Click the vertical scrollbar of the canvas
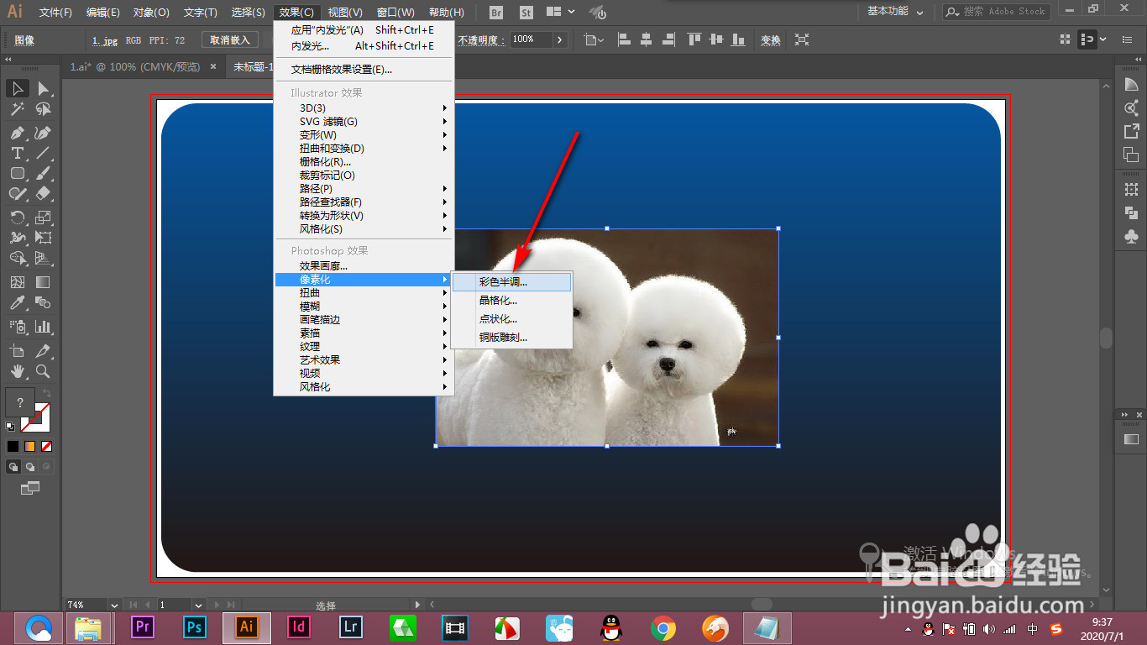The height and width of the screenshot is (645, 1147). pyautogui.click(x=1107, y=336)
